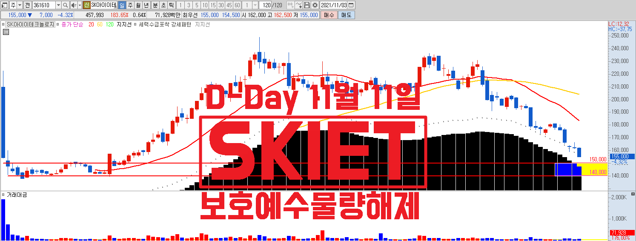
Task: Select the 초 second chart period
Action: pyautogui.click(x=163, y=5)
